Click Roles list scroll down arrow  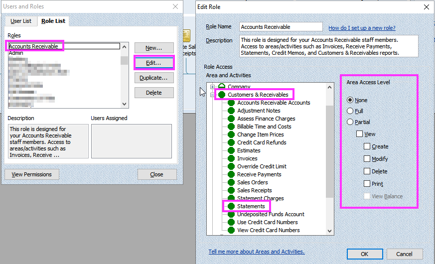[x=124, y=104]
